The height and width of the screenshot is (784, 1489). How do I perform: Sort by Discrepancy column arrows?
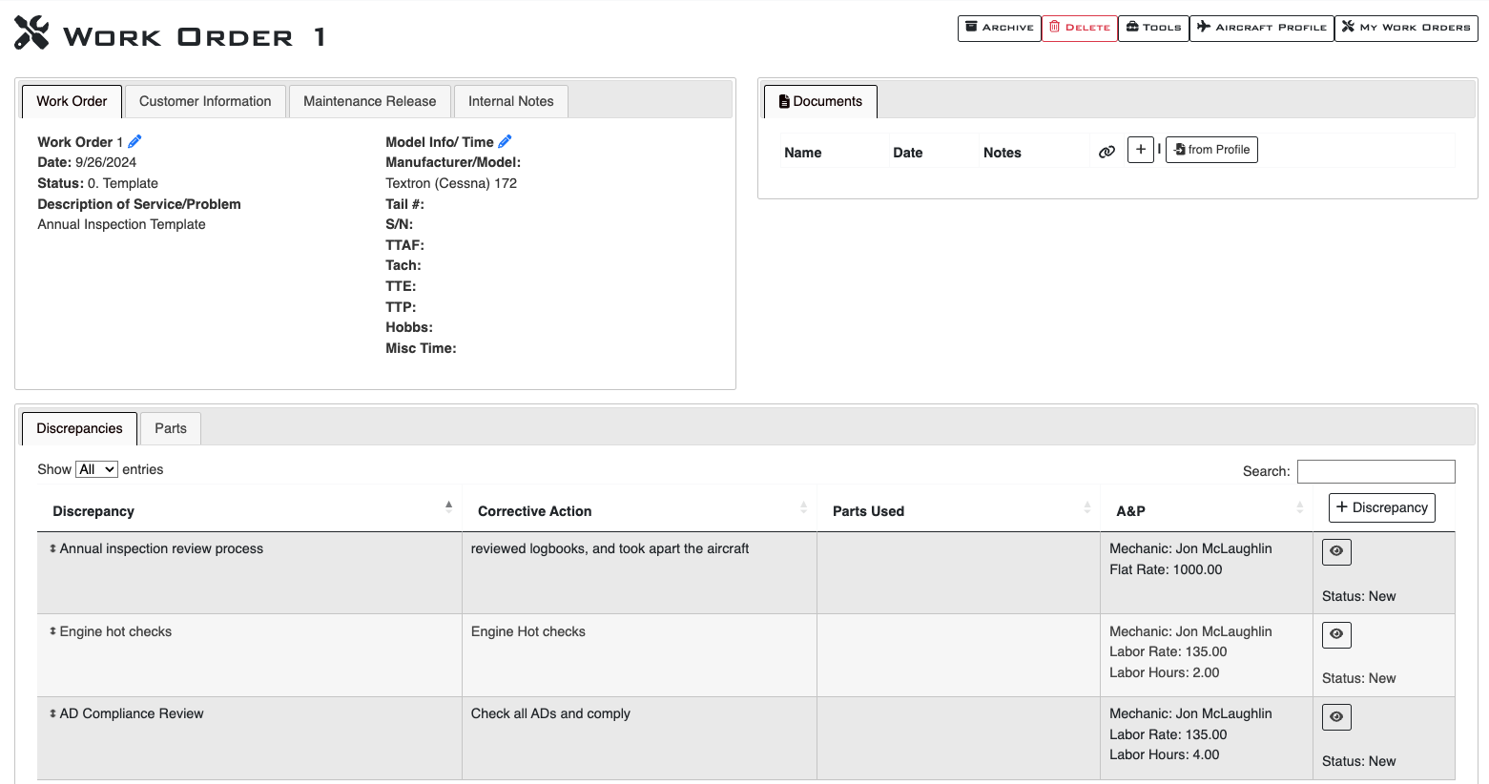[x=448, y=506]
